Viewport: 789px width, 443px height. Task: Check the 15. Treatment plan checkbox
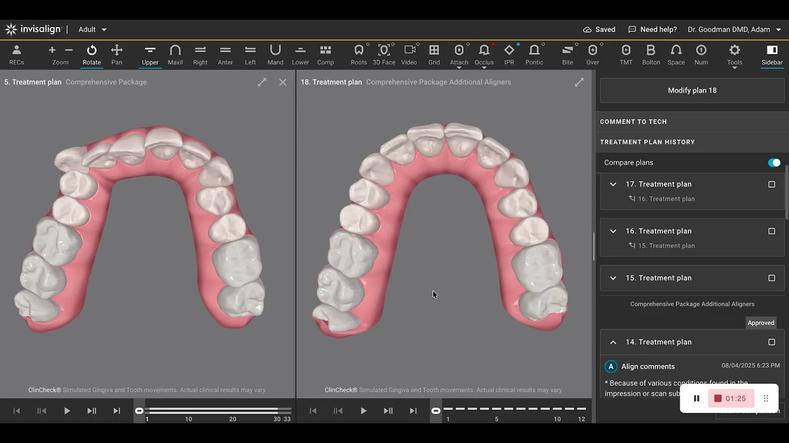[772, 278]
